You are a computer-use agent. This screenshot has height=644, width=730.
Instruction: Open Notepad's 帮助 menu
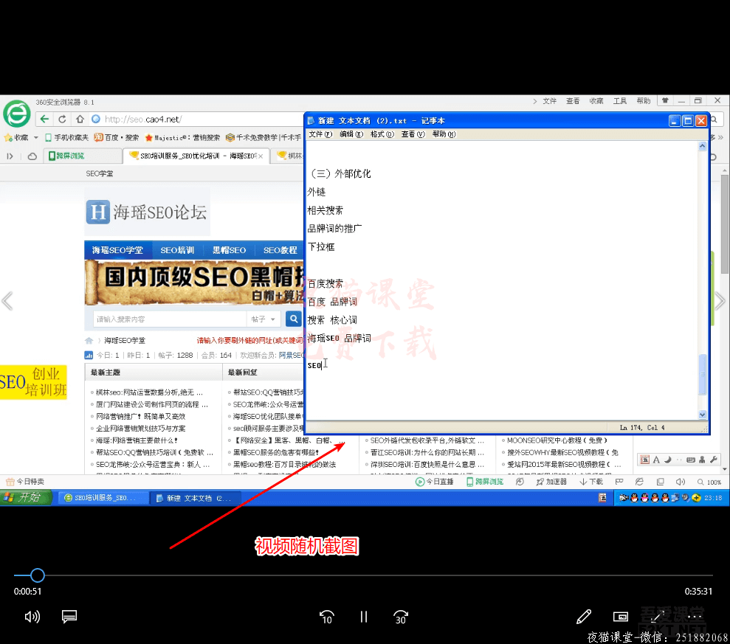(444, 134)
